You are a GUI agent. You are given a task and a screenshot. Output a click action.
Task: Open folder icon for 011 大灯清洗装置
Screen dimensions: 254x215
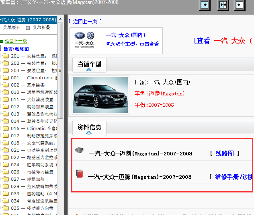pos(6,99)
